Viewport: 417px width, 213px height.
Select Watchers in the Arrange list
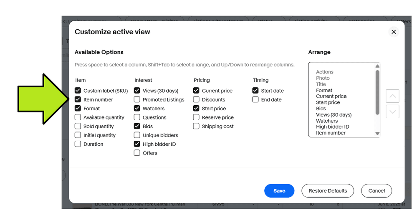[327, 121]
